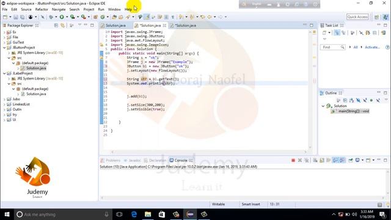Expand the LinekedList project node
This screenshot has height=220, width=391.
4,105
